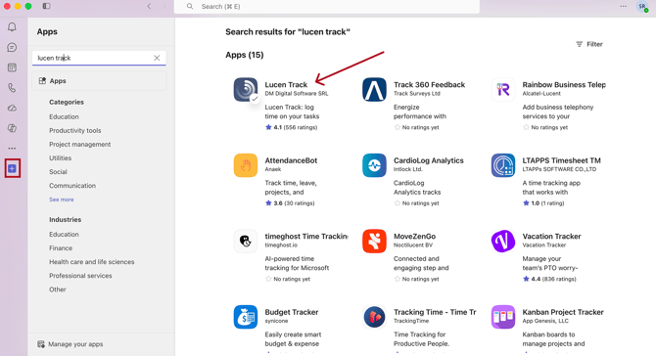Image resolution: width=656 pixels, height=356 pixels.
Task: Open the Copilot icon in sidebar
Action: click(12, 128)
